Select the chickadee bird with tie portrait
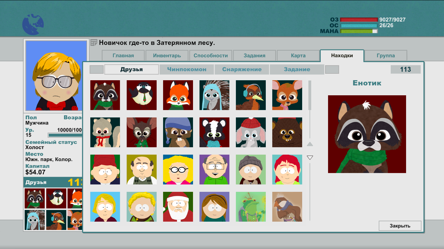The width and height of the screenshot is (444, 249). point(142,95)
